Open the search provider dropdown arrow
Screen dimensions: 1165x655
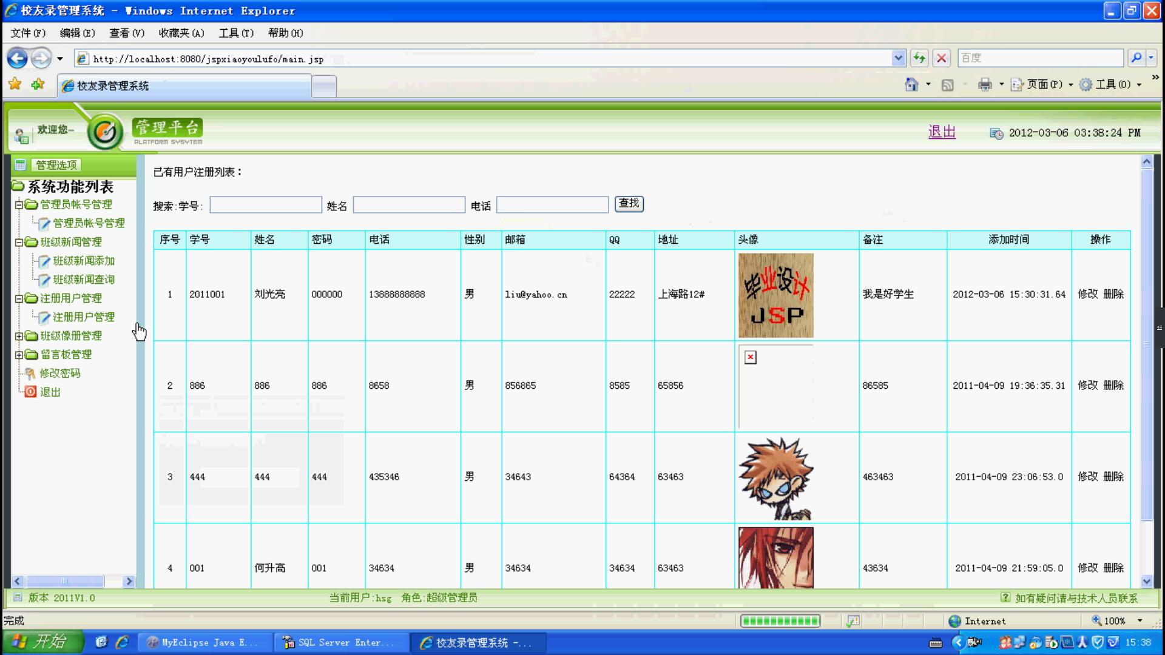click(x=1151, y=58)
